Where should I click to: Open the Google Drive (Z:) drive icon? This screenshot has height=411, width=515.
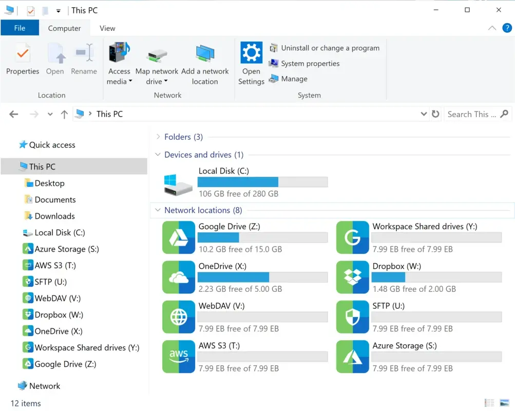click(179, 237)
